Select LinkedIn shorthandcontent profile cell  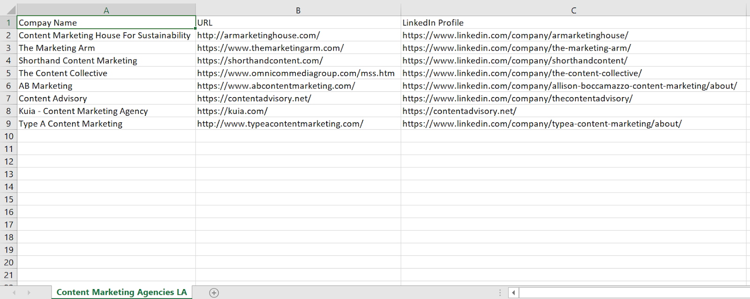(x=573, y=60)
